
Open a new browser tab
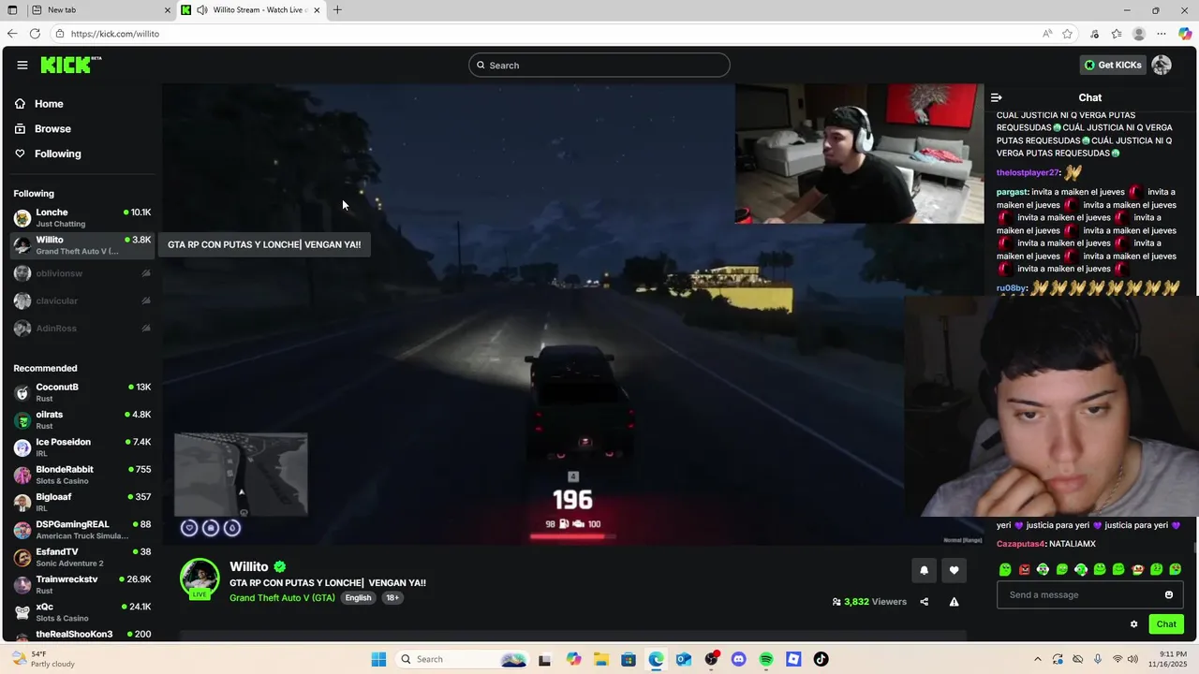coord(337,10)
